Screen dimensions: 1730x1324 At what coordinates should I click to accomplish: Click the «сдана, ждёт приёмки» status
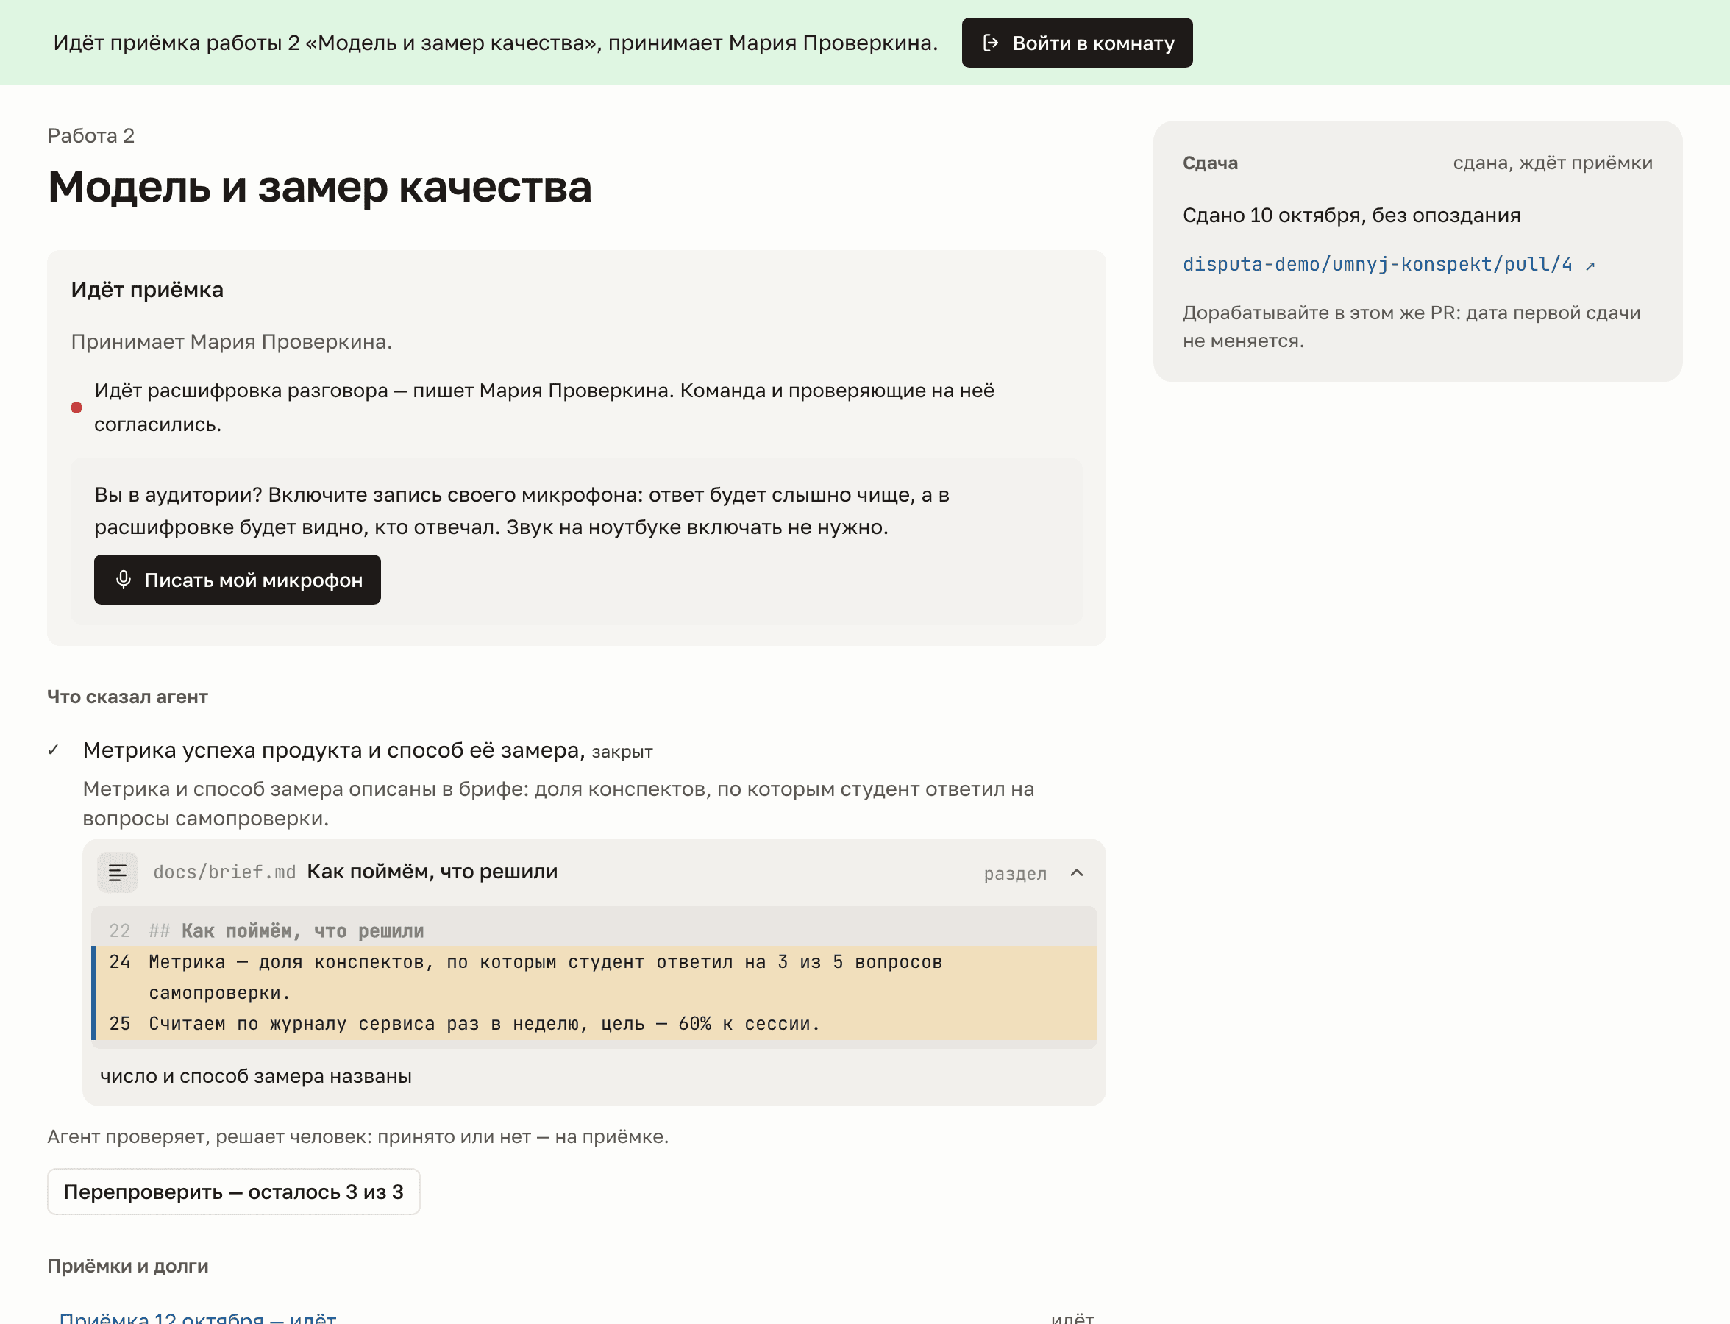tap(1553, 163)
